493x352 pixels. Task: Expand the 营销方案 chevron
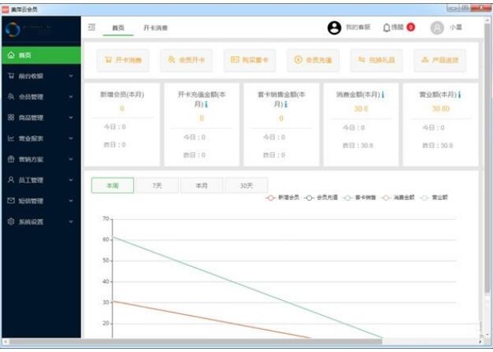point(71,159)
